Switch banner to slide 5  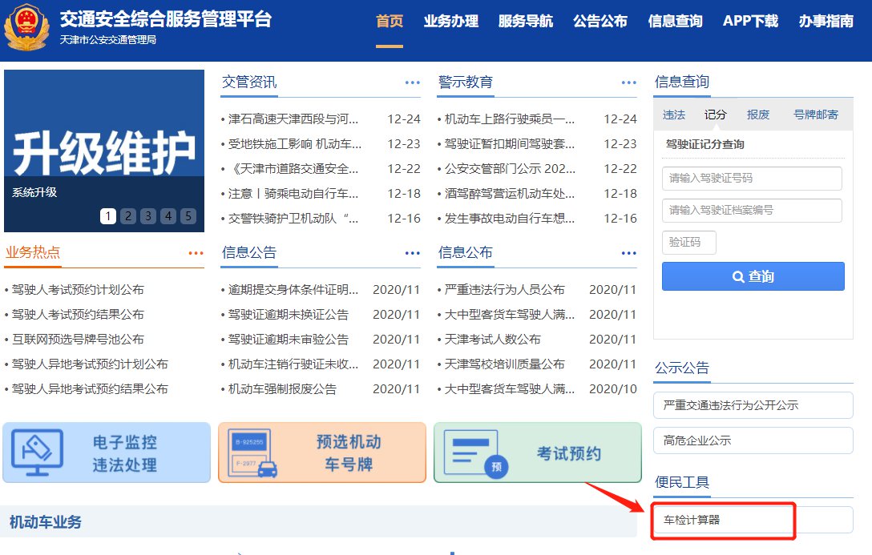188,216
